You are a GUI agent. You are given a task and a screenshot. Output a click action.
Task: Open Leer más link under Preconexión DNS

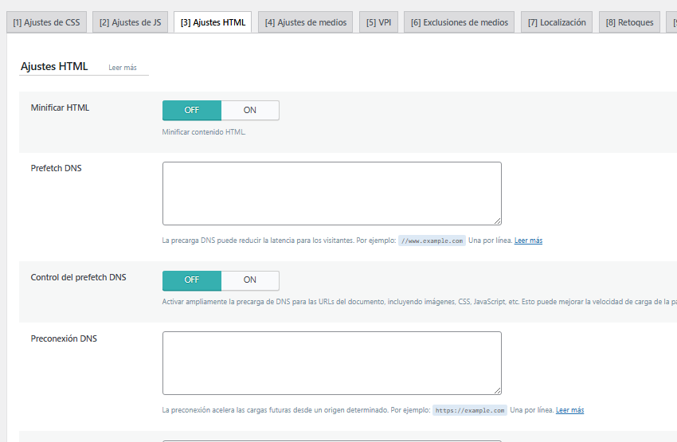(x=569, y=410)
